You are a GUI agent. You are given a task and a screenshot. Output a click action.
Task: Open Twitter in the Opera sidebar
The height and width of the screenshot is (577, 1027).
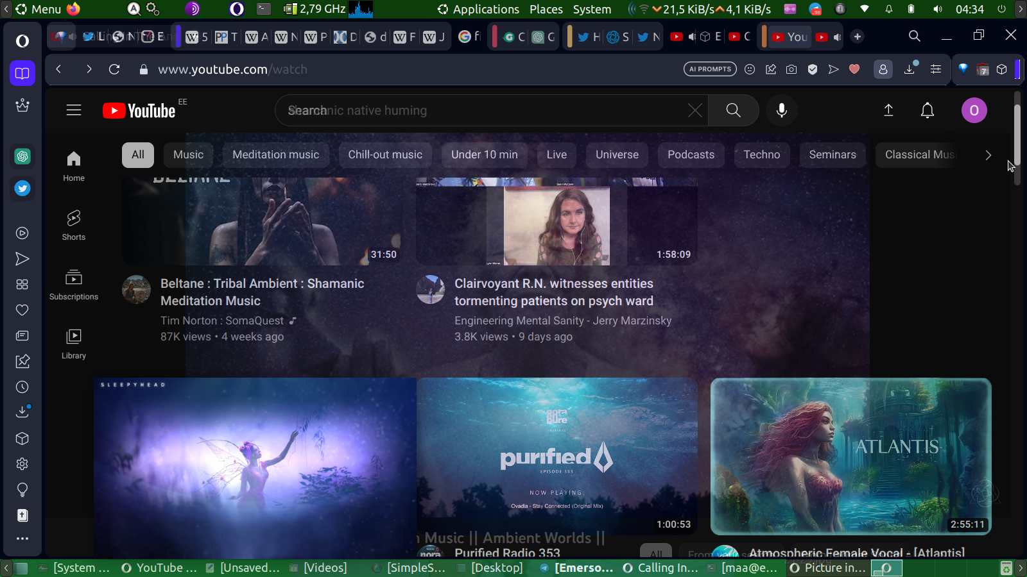click(22, 188)
